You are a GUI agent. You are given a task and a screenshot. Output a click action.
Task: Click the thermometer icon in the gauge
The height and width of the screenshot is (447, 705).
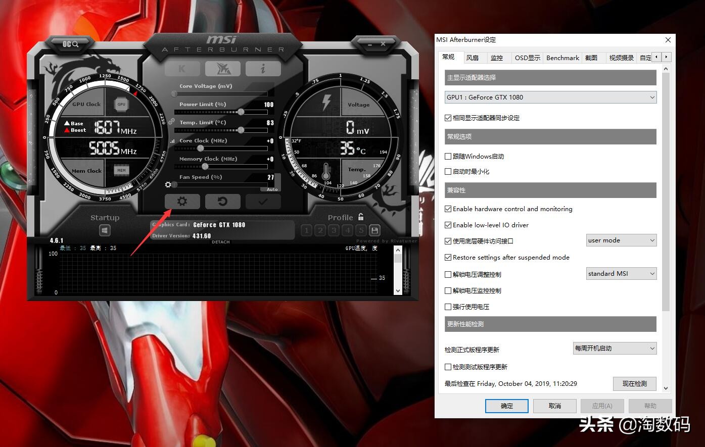click(x=326, y=172)
